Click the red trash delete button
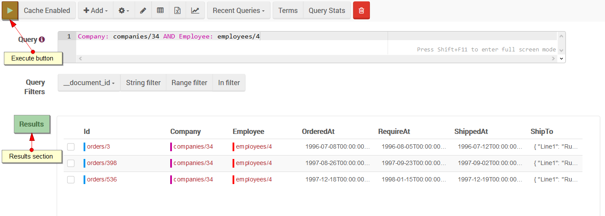 pos(361,10)
